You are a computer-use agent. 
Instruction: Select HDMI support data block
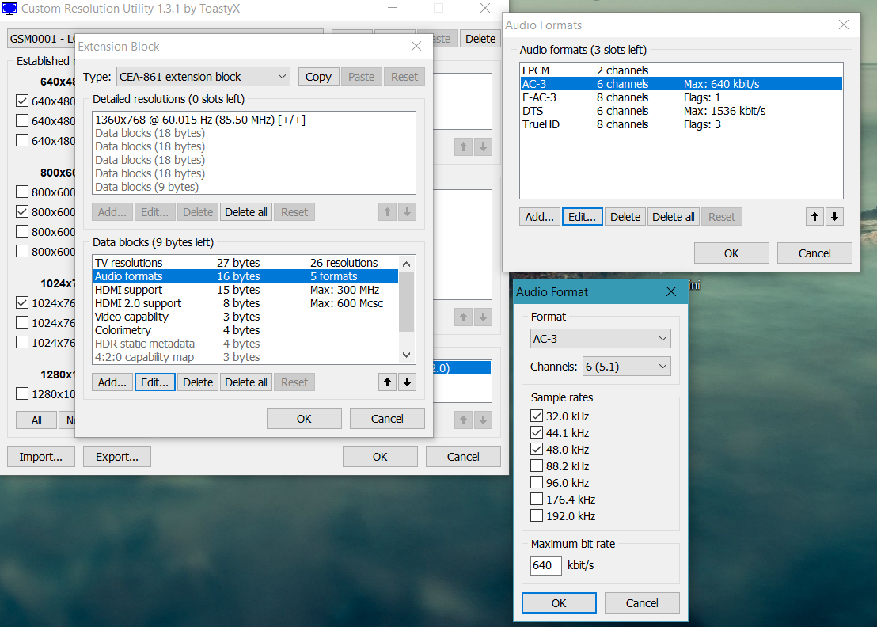[245, 290]
